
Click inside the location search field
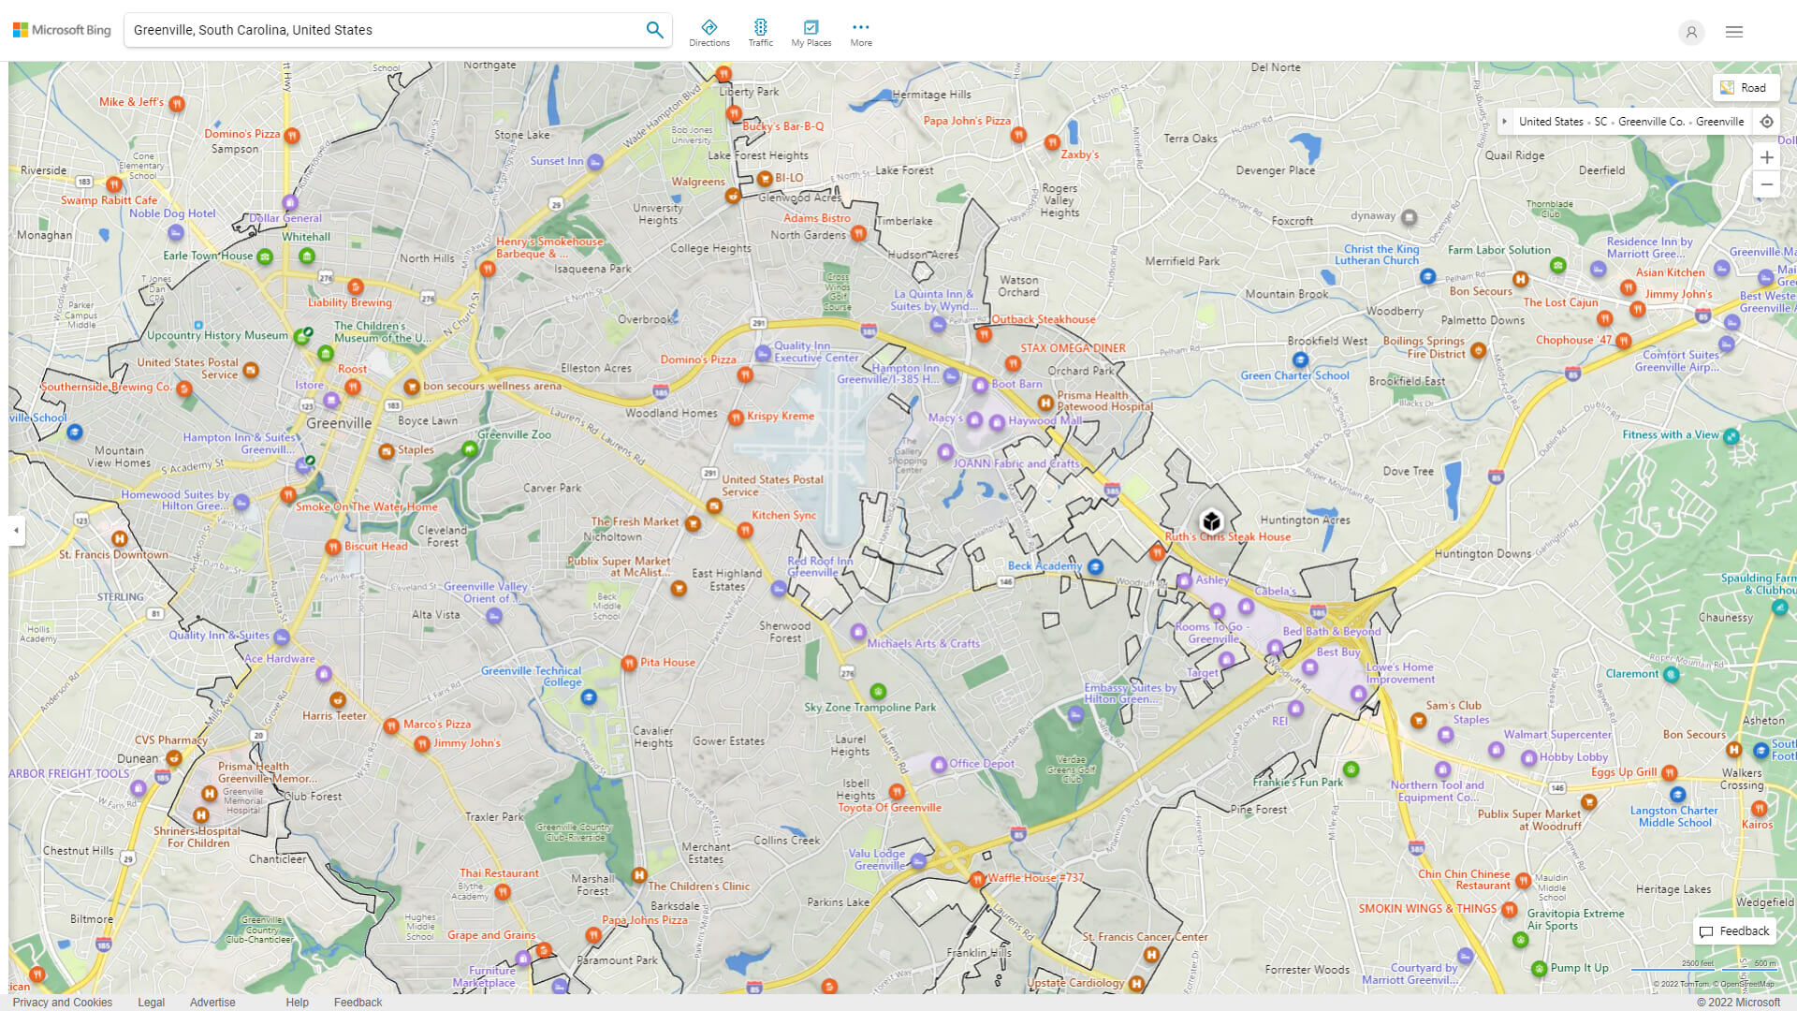point(374,29)
